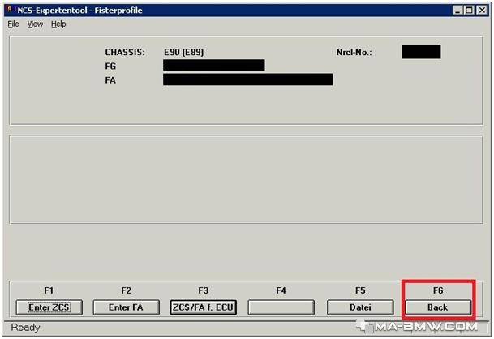Close the NCS-Expertentool window
The width and height of the screenshot is (494, 339).
482,11
